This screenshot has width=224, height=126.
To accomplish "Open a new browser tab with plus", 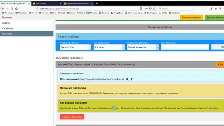I will [x=97, y=3].
